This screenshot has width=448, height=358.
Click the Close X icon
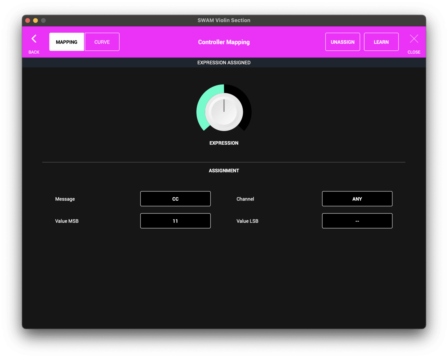(414, 39)
